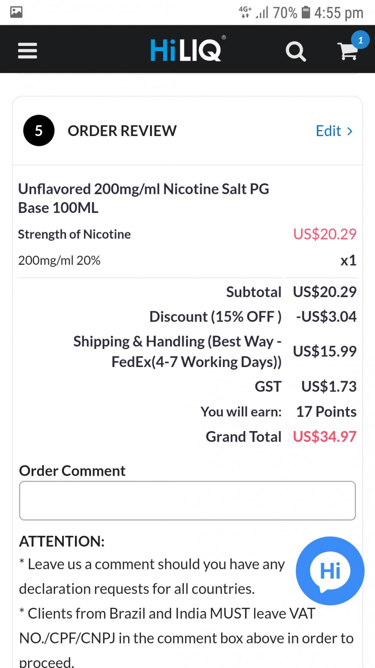Tap the Shipping & Handling FedEx label
375x668 pixels.
click(177, 352)
